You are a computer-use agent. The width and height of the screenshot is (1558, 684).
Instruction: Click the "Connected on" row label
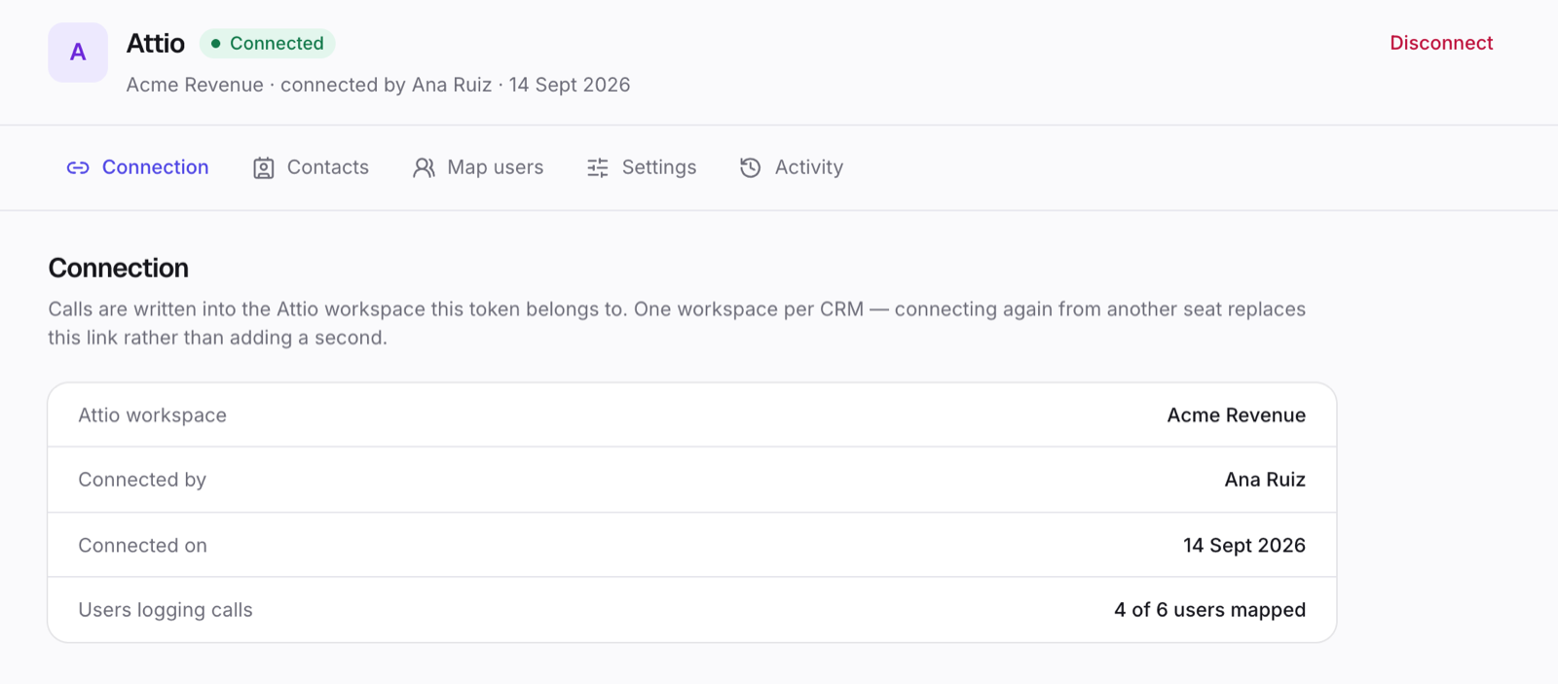143,546
